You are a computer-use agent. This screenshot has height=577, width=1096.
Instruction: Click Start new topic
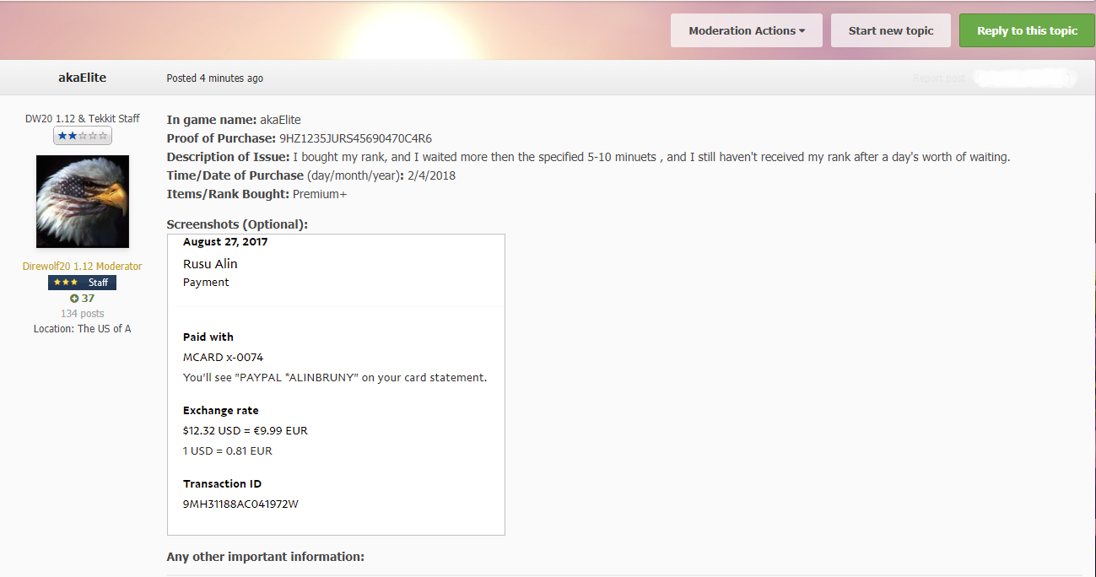tap(890, 30)
